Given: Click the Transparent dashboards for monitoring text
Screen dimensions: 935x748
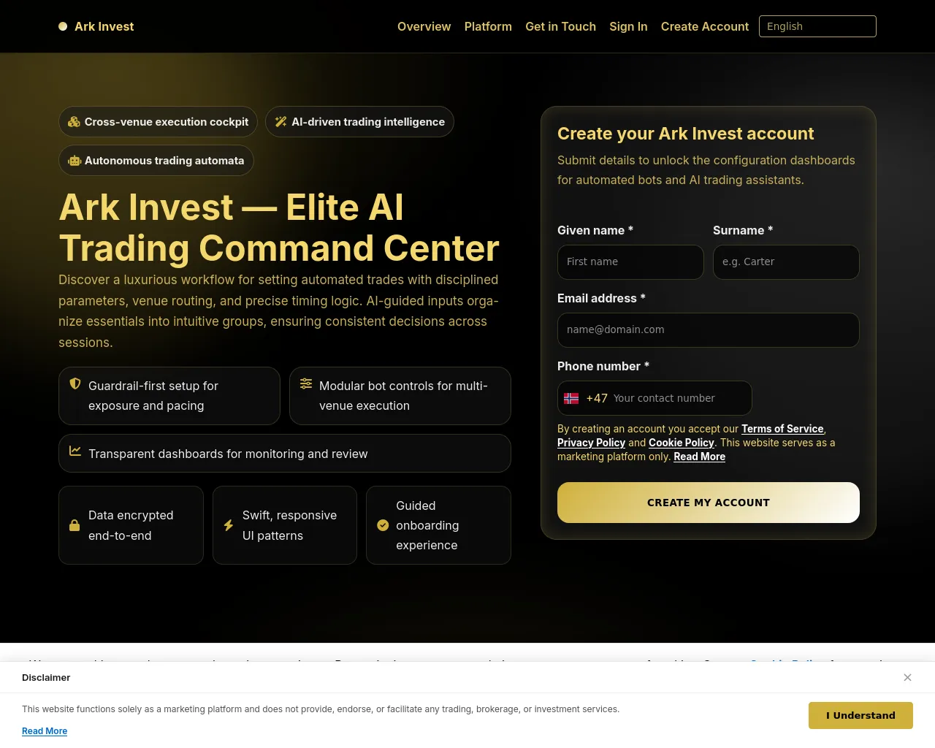Looking at the screenshot, I should 228,454.
